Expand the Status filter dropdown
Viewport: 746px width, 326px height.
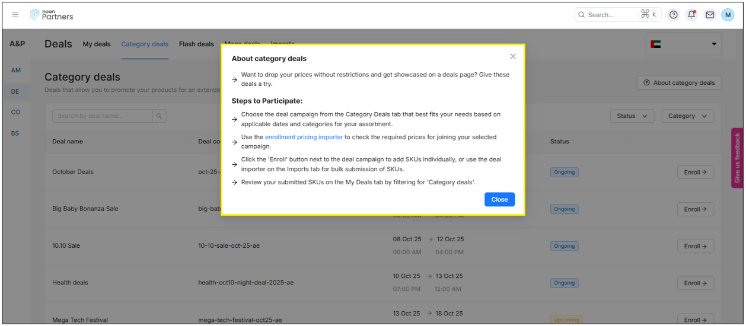point(632,116)
